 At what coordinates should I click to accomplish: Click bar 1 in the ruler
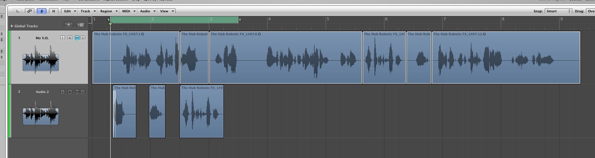95,19
